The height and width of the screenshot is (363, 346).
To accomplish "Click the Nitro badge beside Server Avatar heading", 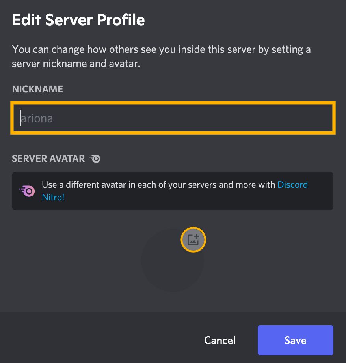I will [x=95, y=159].
